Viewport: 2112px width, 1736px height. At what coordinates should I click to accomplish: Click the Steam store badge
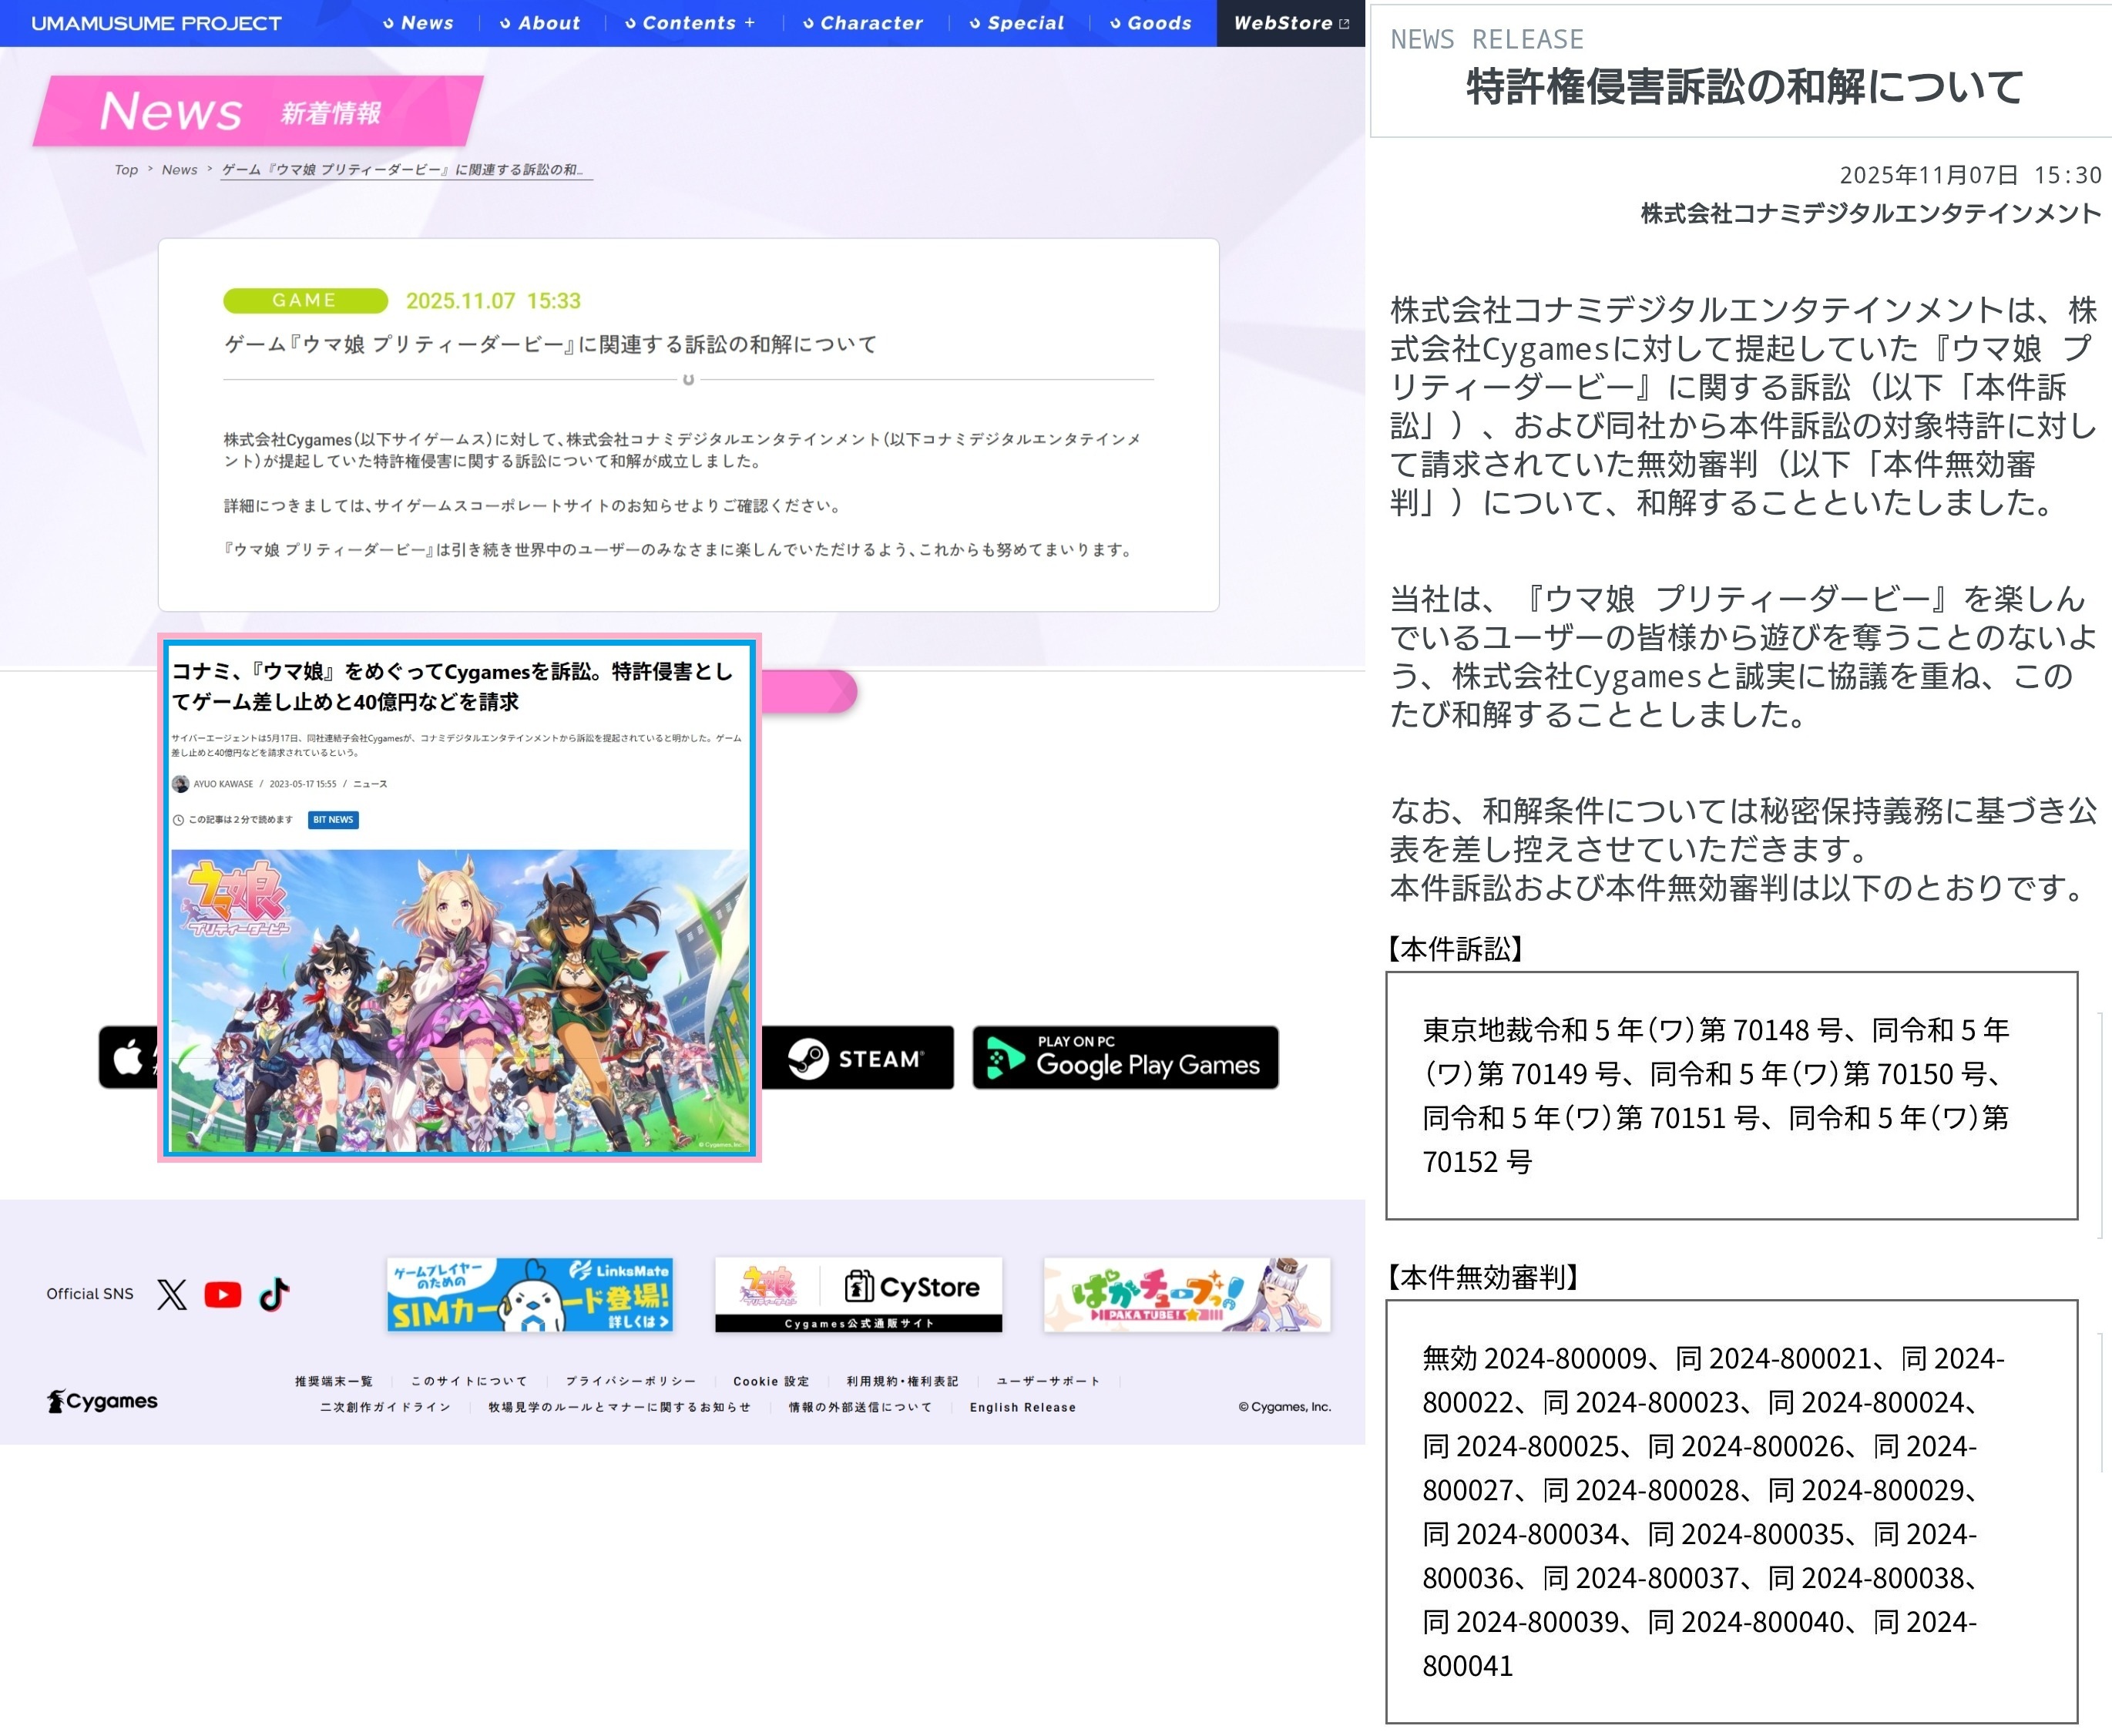[857, 1058]
